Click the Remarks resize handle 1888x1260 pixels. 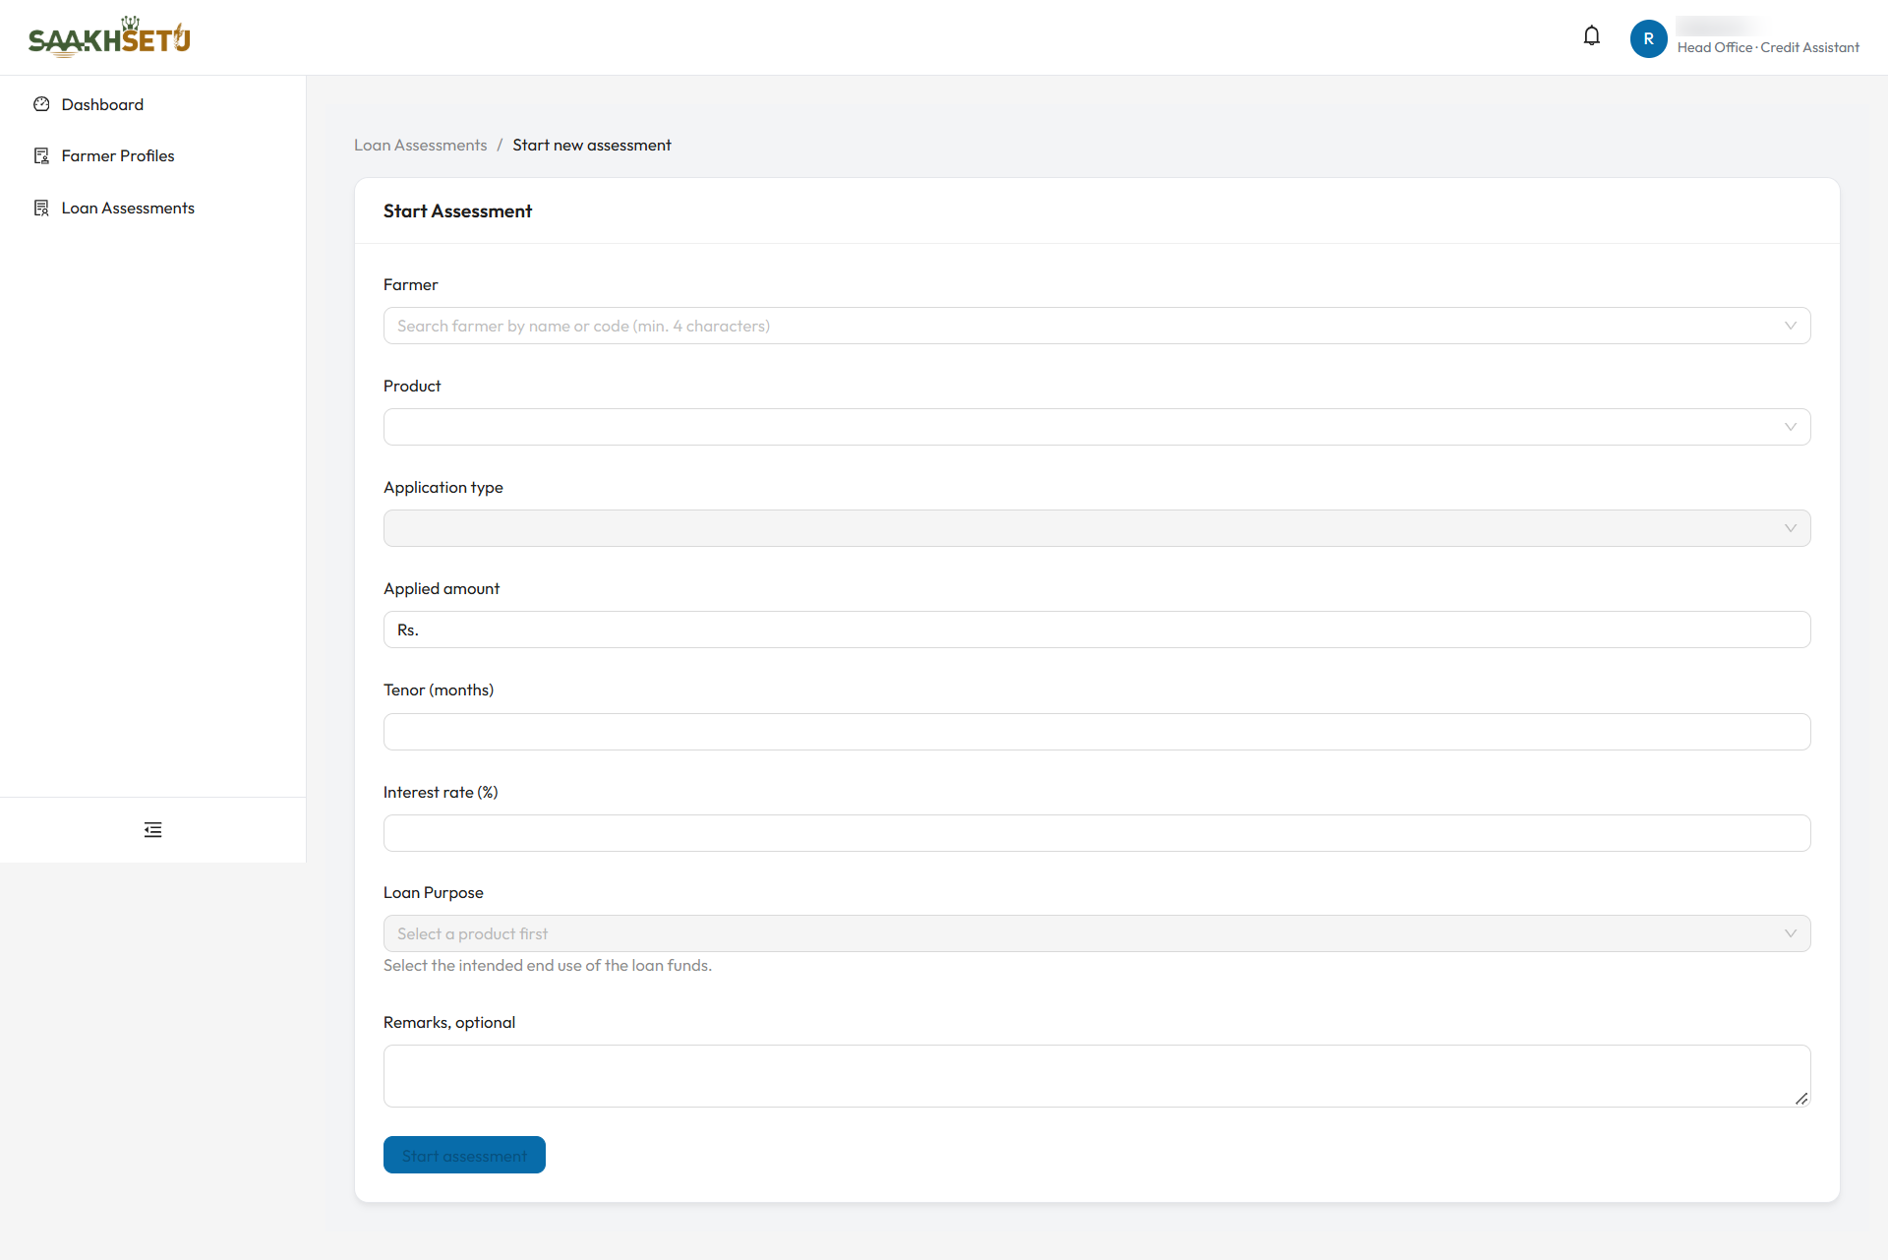point(1801,1099)
